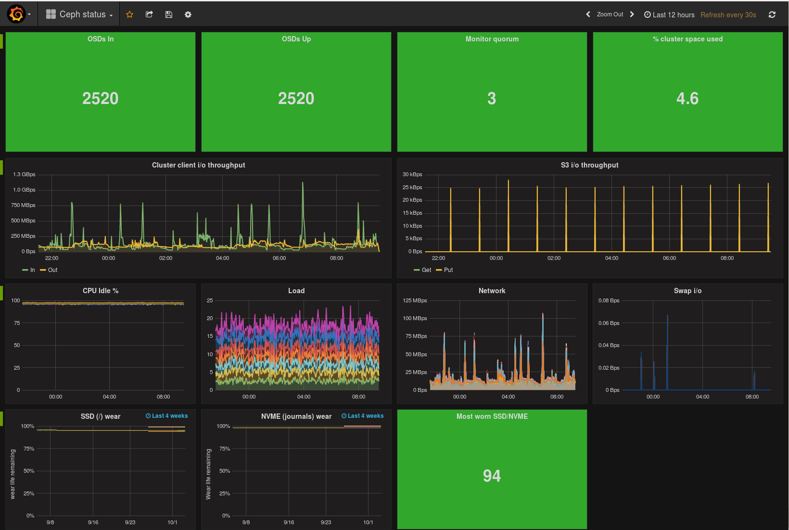The height and width of the screenshot is (530, 789).
Task: Refresh the dashboard using the refresh icon
Action: coord(772,15)
